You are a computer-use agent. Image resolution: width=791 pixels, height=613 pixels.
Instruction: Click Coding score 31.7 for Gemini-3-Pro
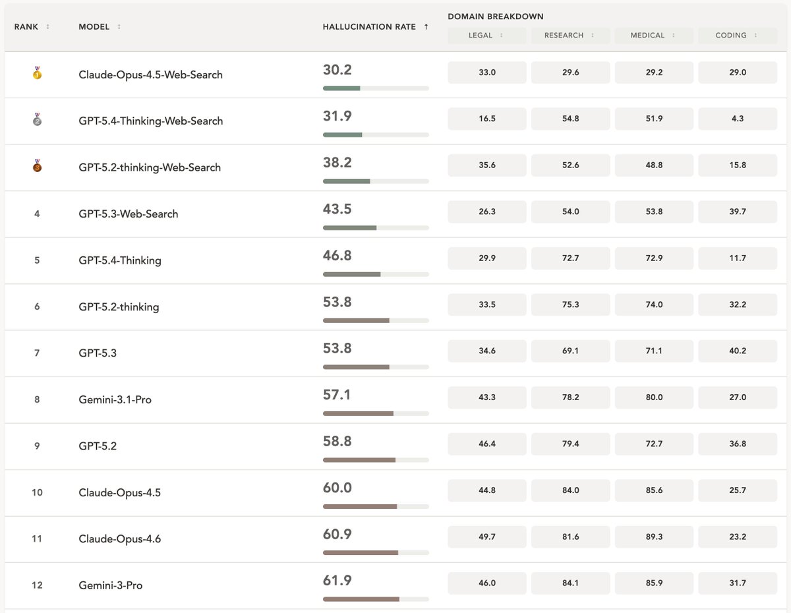[x=738, y=583]
